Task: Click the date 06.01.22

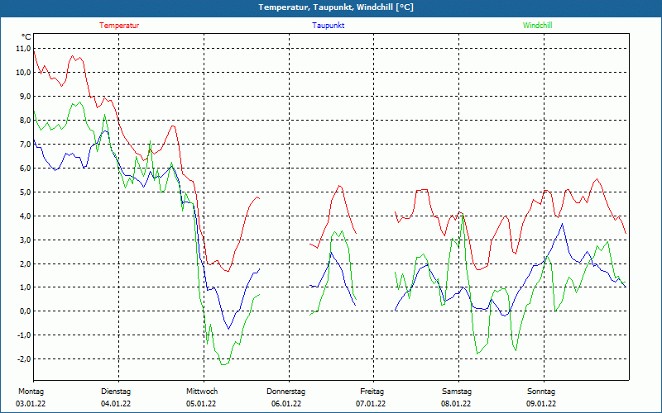Action: (286, 404)
